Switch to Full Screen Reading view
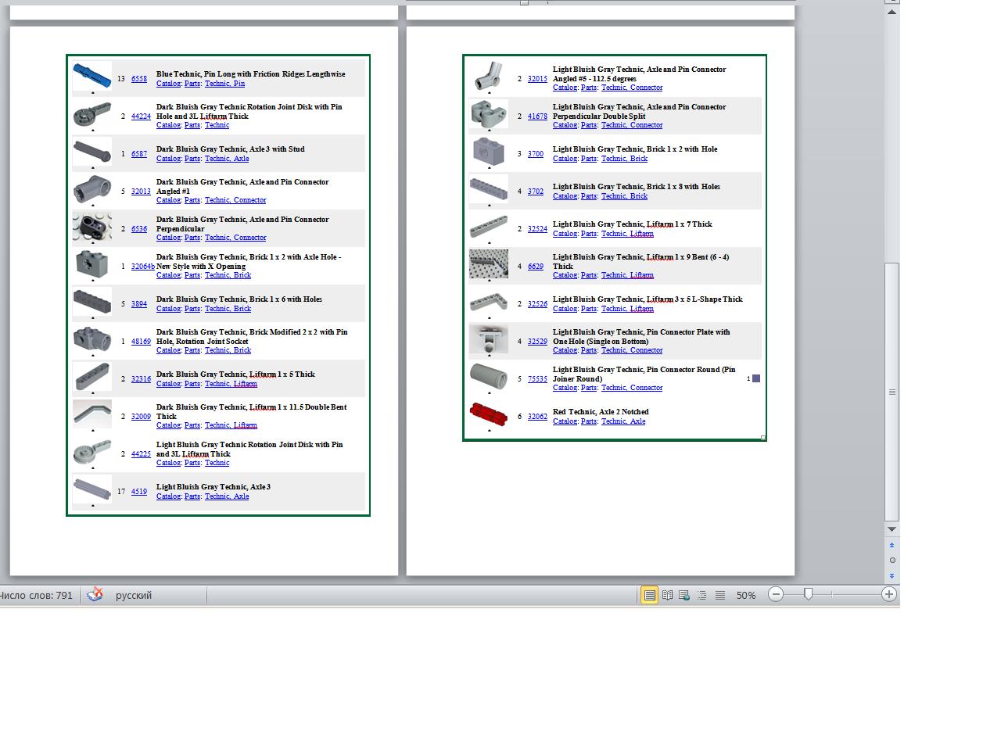Image resolution: width=1001 pixels, height=756 pixels. 667,595
